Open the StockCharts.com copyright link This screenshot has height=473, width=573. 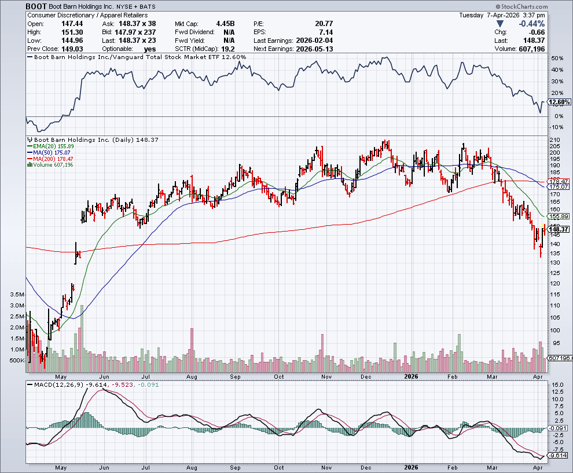[522, 6]
